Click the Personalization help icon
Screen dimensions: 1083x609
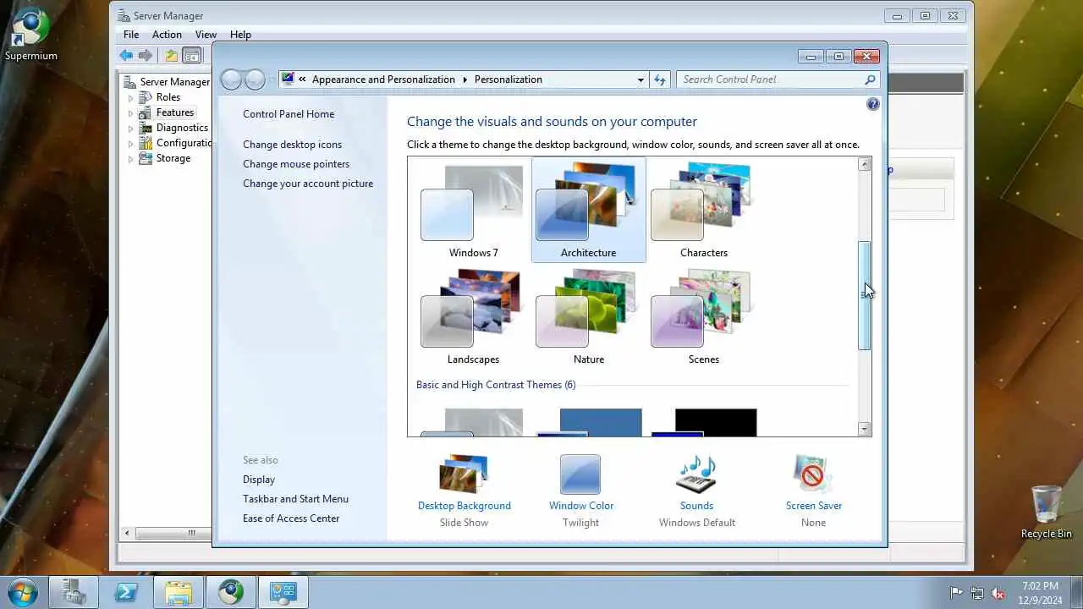[873, 104]
